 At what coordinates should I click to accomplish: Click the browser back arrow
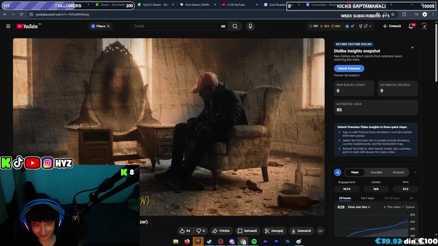(x=5, y=14)
